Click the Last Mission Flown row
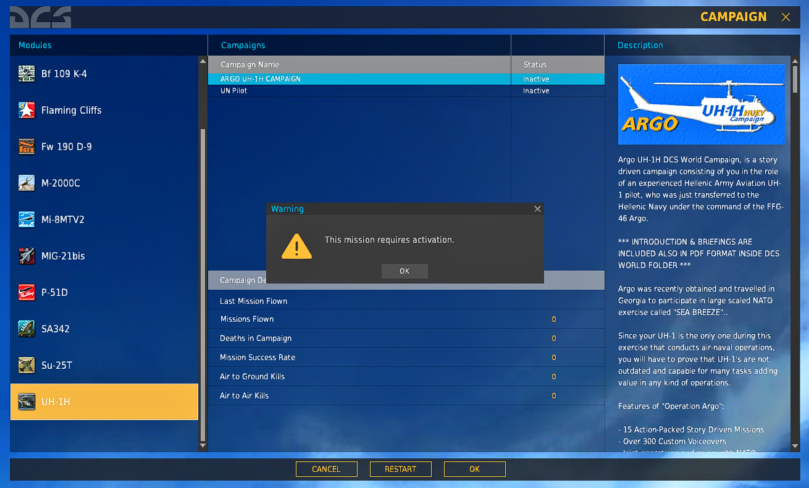The height and width of the screenshot is (488, 809). 406,301
